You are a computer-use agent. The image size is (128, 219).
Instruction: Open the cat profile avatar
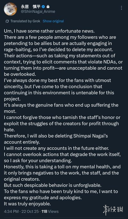coord(11,9)
